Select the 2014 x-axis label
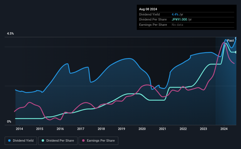 (19, 129)
